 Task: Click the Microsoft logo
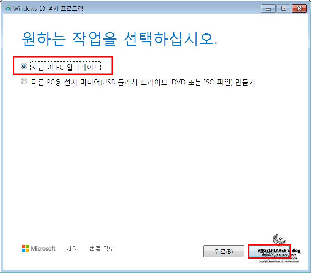tap(38, 248)
